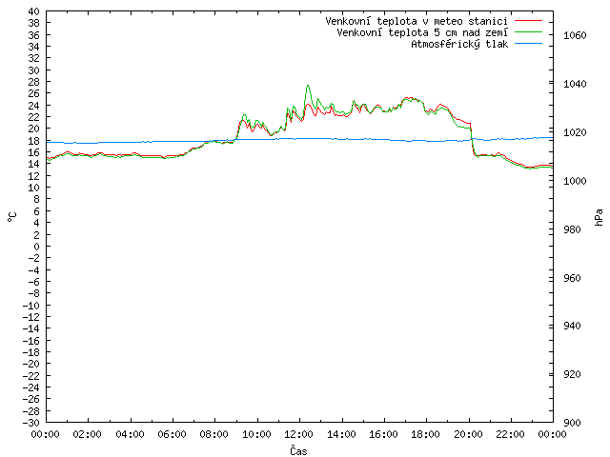Click the 10:00 time axis label
Screen dimensions: 610x457
256,434
